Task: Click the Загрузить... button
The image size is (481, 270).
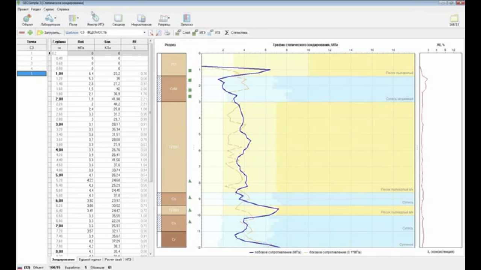Action: click(x=49, y=33)
